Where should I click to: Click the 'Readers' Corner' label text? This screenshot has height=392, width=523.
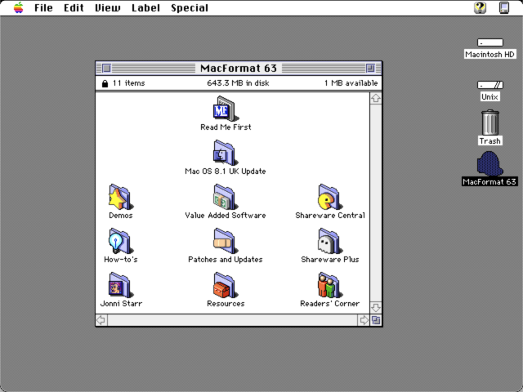pyautogui.click(x=330, y=303)
